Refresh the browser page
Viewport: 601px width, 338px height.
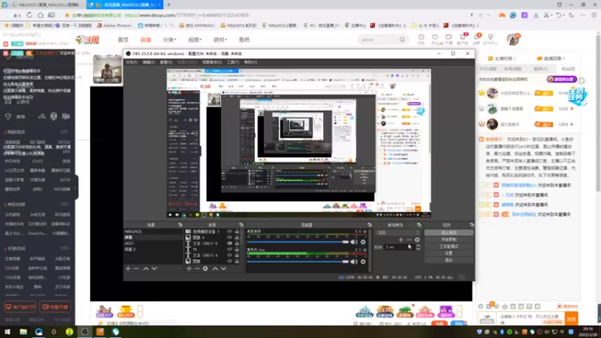[29, 15]
